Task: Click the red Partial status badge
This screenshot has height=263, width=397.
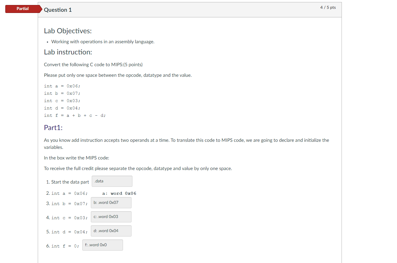Action: tap(23, 9)
